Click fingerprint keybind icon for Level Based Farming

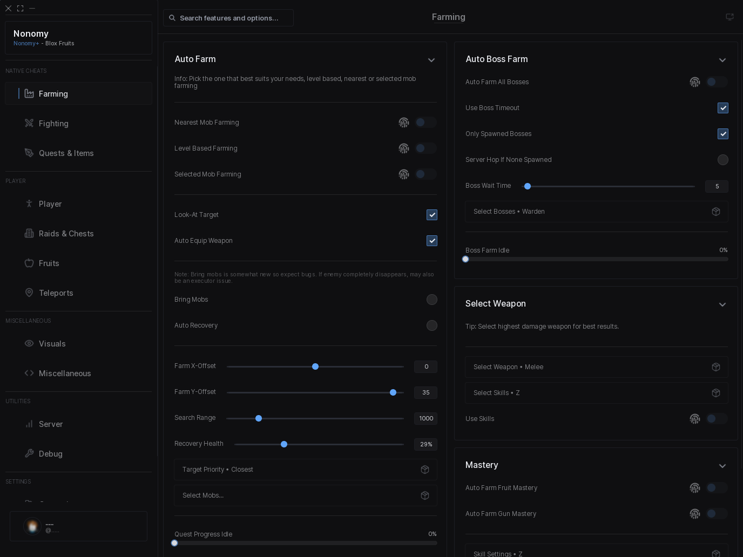[x=404, y=148]
